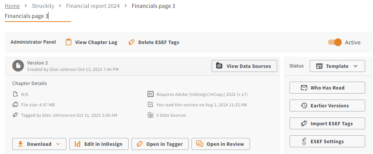
Task: Click the View Data Sources button
Action: click(244, 66)
